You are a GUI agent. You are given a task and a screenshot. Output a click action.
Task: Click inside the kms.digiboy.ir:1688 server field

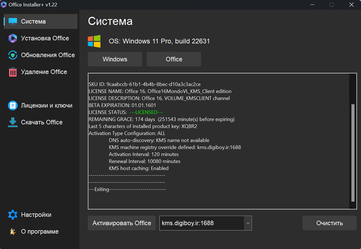pos(201,223)
